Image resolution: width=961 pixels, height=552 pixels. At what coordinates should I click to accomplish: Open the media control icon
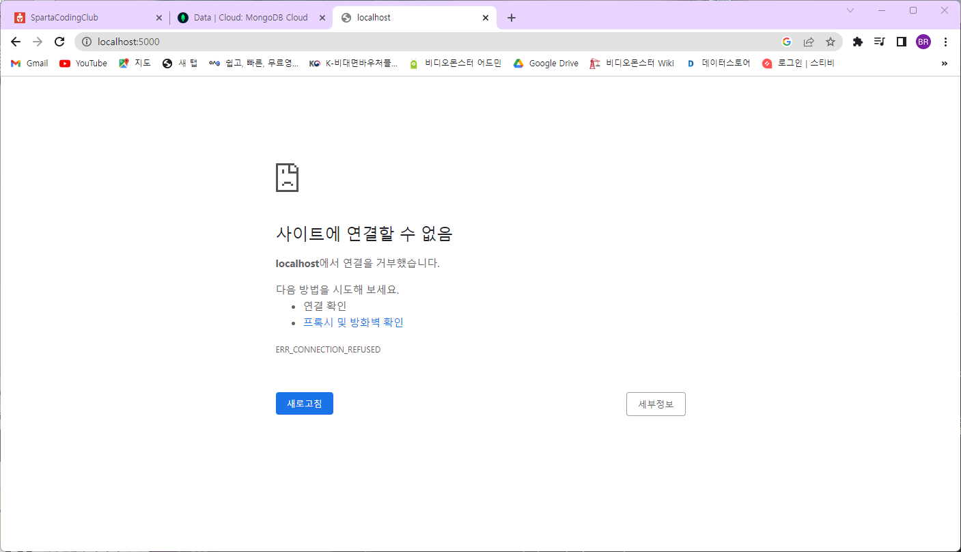[880, 42]
